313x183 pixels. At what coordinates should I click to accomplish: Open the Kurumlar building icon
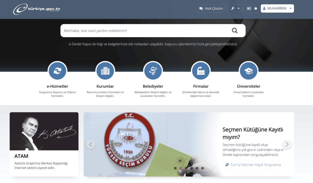tap(105, 71)
